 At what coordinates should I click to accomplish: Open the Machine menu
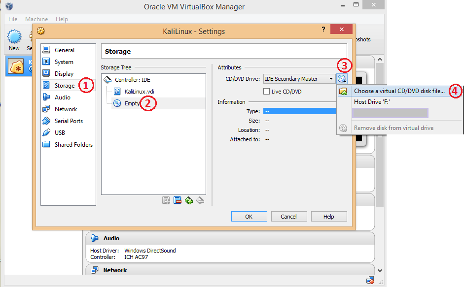pos(36,19)
